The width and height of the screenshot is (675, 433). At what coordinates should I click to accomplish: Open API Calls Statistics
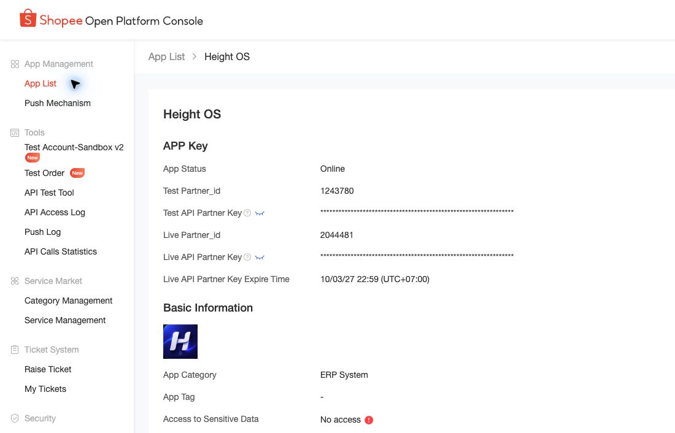tap(61, 251)
